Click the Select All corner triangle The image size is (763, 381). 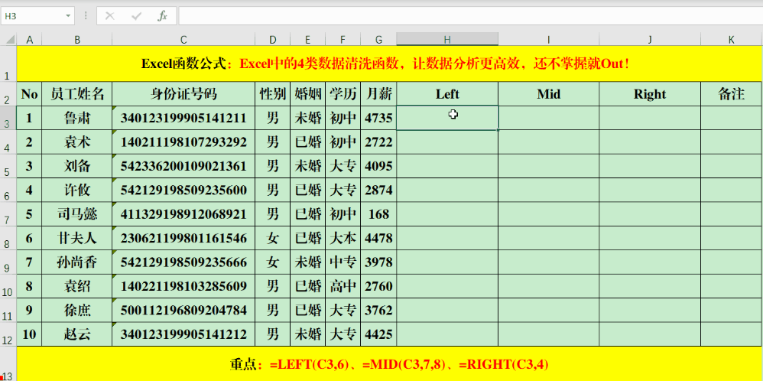8,40
